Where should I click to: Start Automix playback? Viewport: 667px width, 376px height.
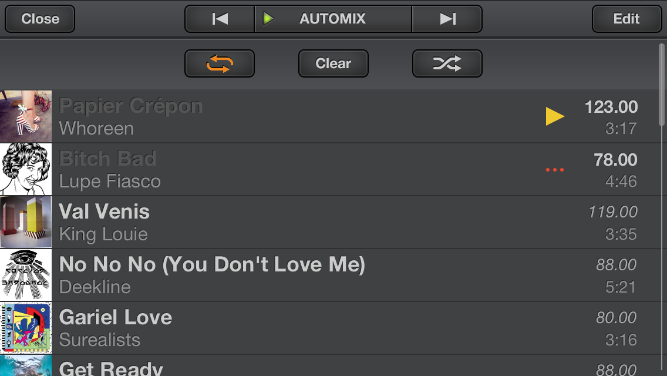pos(332,19)
